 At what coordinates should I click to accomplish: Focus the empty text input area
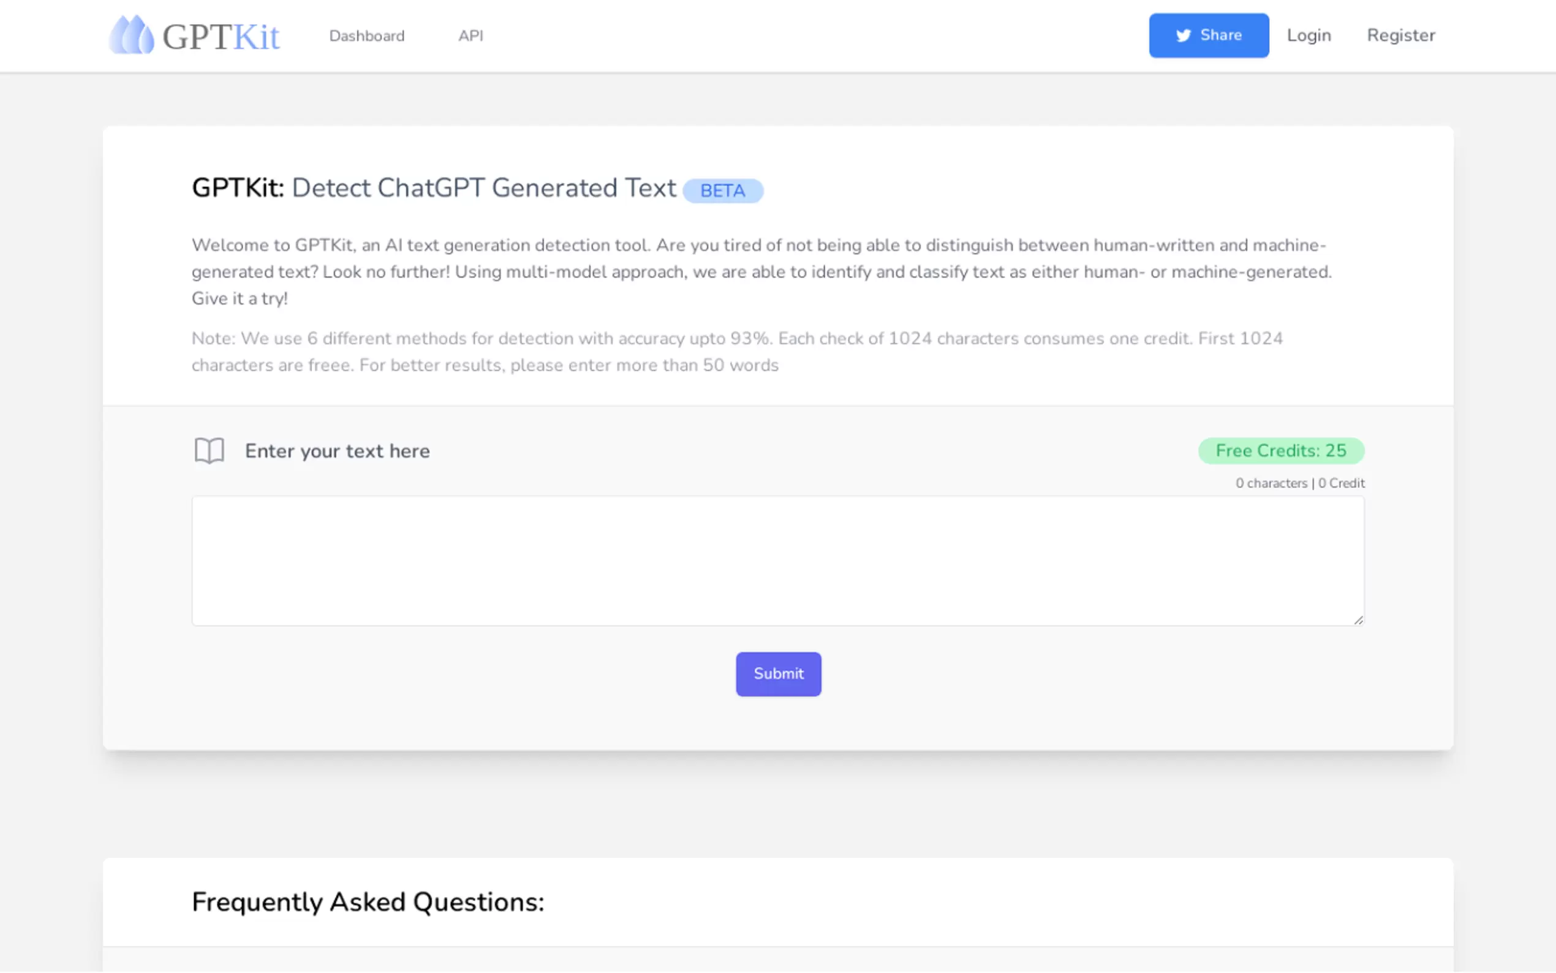tap(777, 560)
